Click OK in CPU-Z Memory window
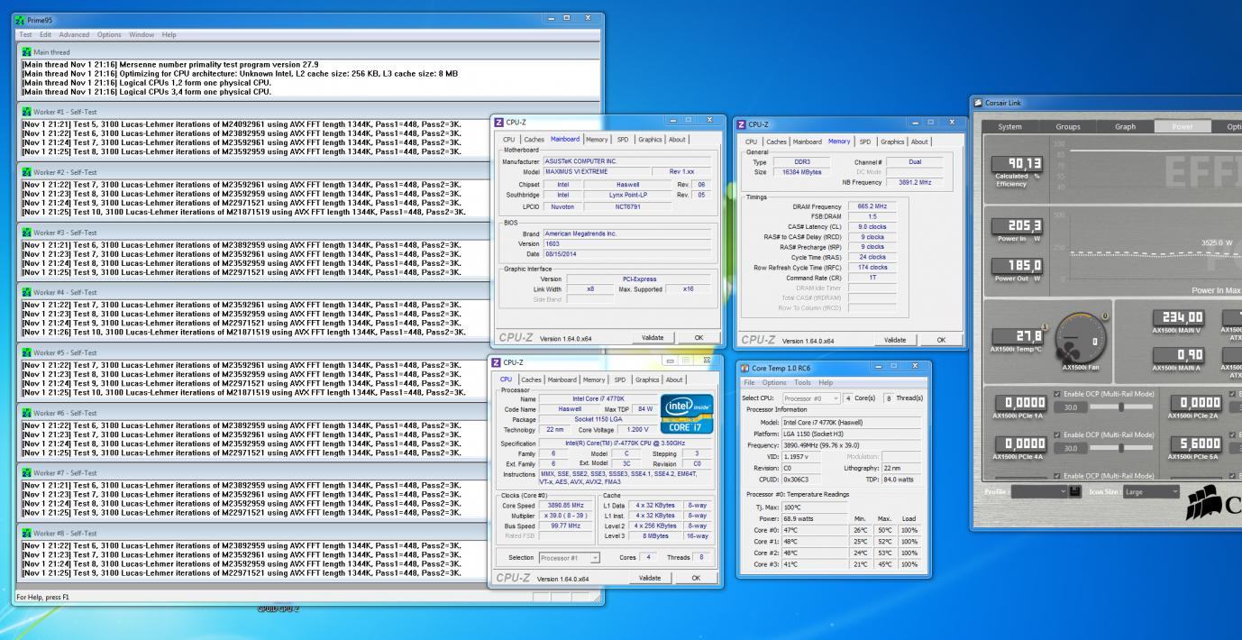Screen dimensions: 1242x640 pos(942,340)
